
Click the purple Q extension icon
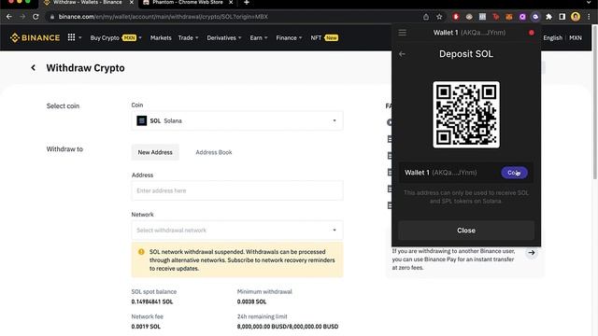[x=522, y=17]
